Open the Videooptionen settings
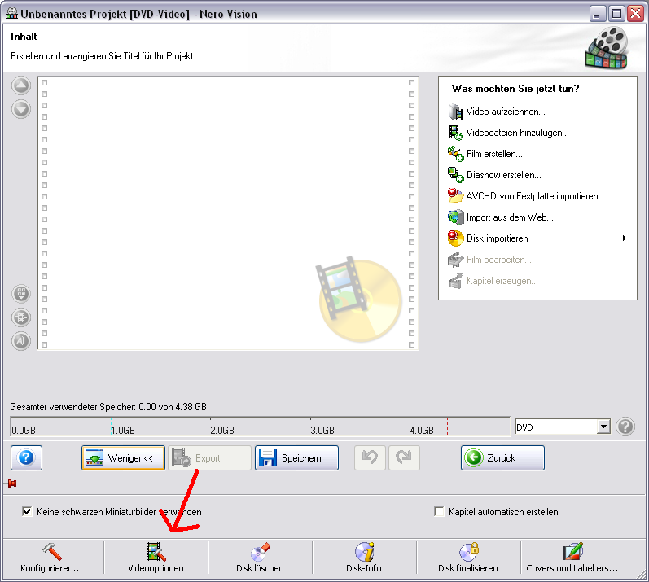This screenshot has height=582, width=649. click(156, 558)
